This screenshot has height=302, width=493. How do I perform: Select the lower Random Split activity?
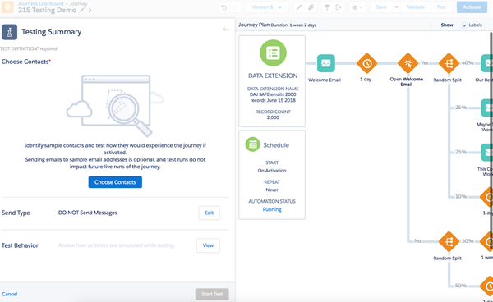(449, 241)
